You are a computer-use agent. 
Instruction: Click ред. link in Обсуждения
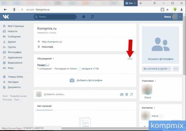click(130, 59)
